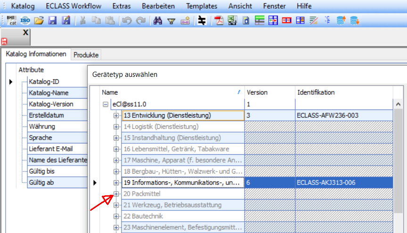This screenshot has width=407, height=233.
Task: Click the binoculars search icon
Action: click(x=158, y=20)
